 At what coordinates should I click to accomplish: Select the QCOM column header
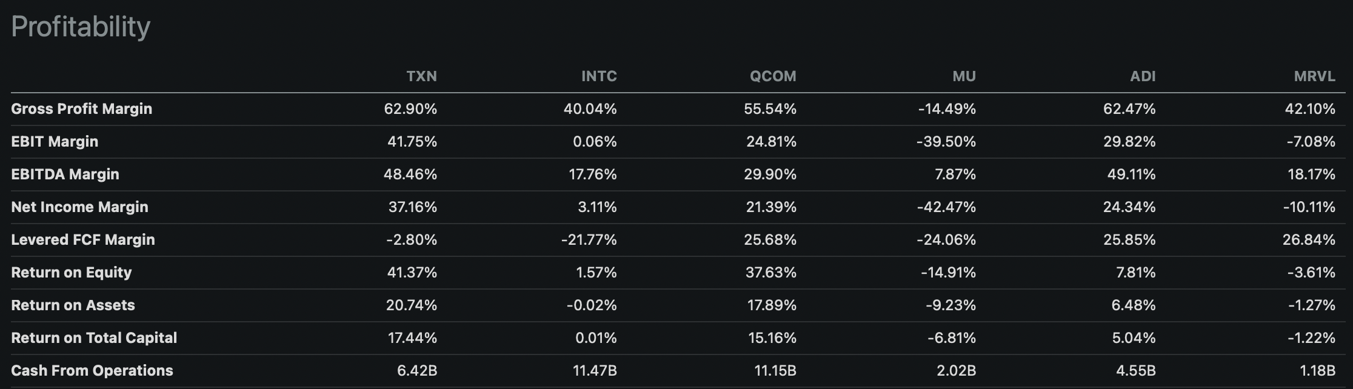[773, 76]
